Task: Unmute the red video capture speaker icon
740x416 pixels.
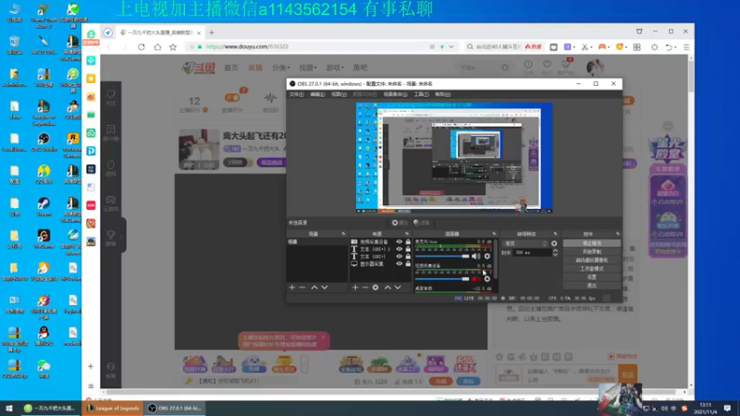Action: point(475,279)
